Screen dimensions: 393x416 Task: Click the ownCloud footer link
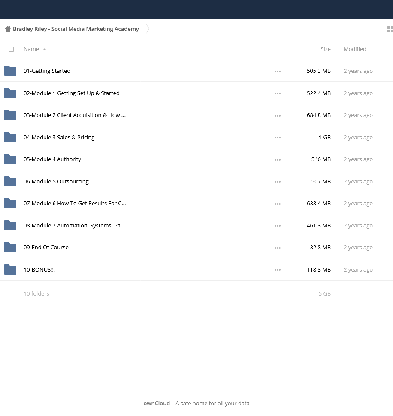click(x=157, y=403)
